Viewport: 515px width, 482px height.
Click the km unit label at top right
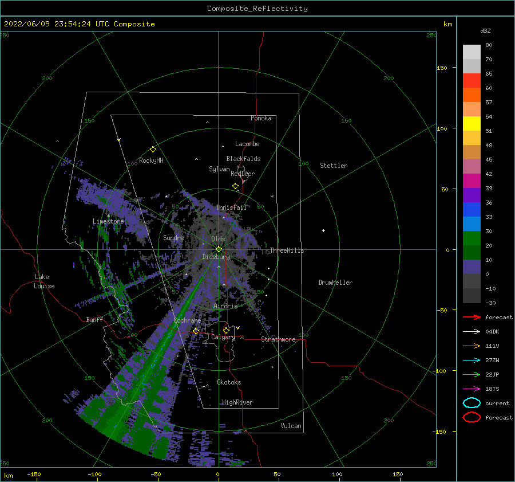tap(447, 24)
